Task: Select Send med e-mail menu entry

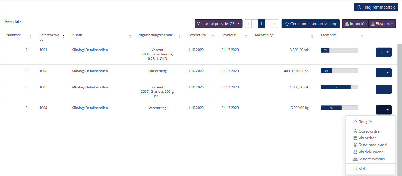Action: click(x=373, y=145)
